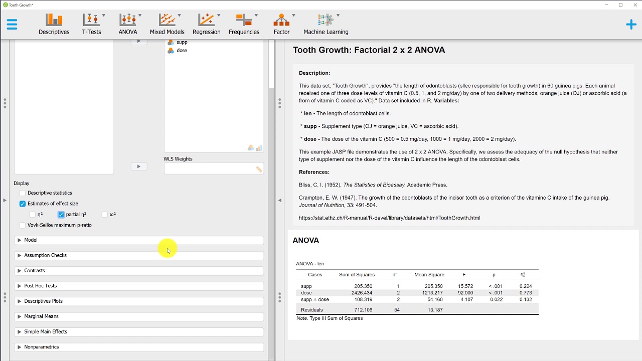Enable Descriptive statistics checkbox
Image resolution: width=642 pixels, height=361 pixels.
23,193
